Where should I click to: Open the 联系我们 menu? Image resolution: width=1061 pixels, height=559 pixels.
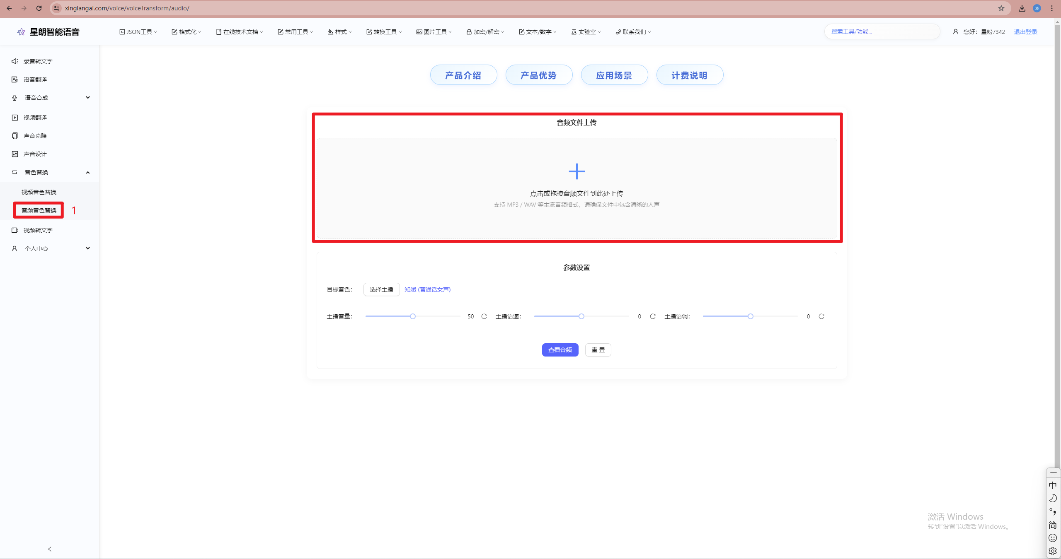click(x=633, y=32)
